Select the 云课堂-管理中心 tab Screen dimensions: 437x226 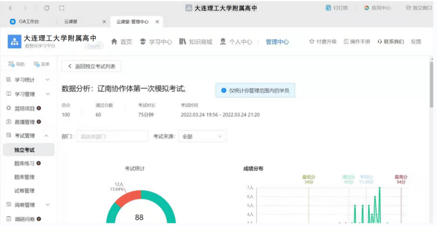point(132,22)
